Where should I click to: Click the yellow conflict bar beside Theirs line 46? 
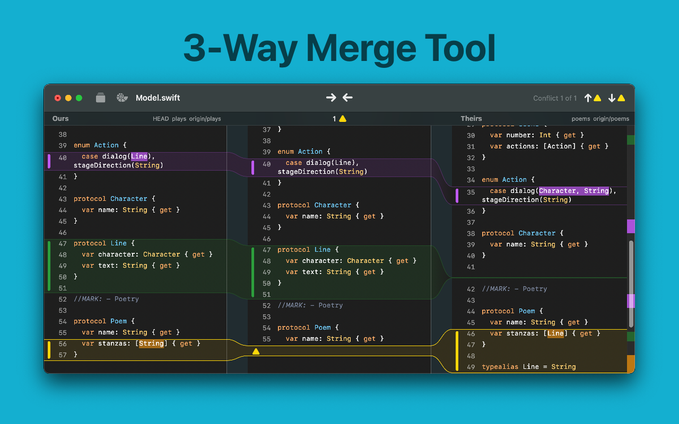tap(457, 351)
